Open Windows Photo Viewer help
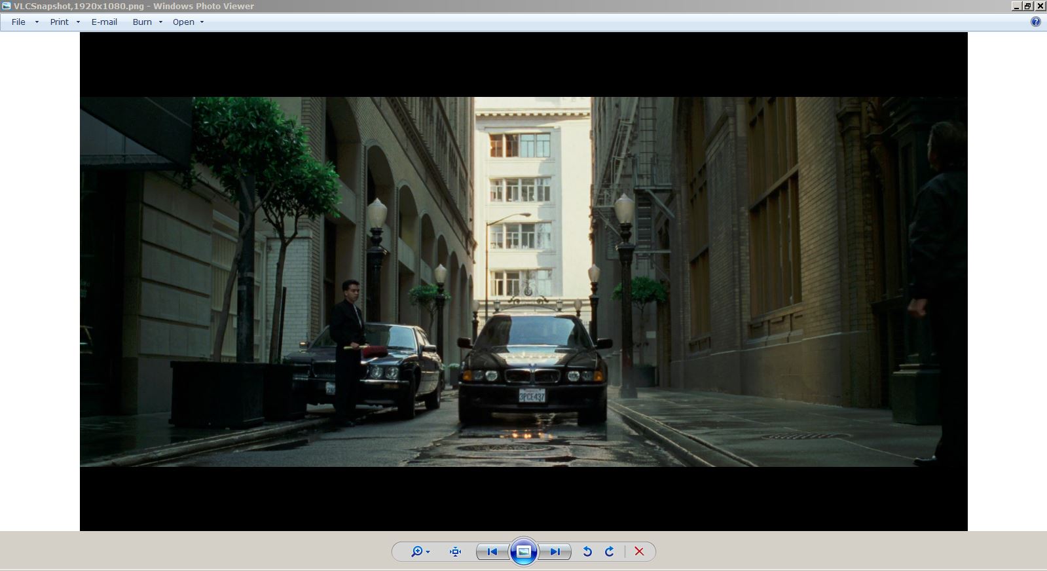Viewport: 1047px width, 571px height. pos(1036,22)
